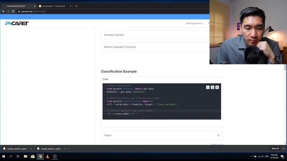Close the Create Model PyCaret tab
The height and width of the screenshot is (161, 287).
(35, 6)
